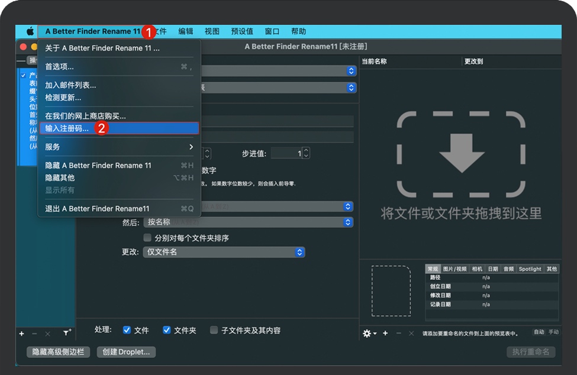Open the 视图 menu
Screen dimensions: 577x375
212,31
